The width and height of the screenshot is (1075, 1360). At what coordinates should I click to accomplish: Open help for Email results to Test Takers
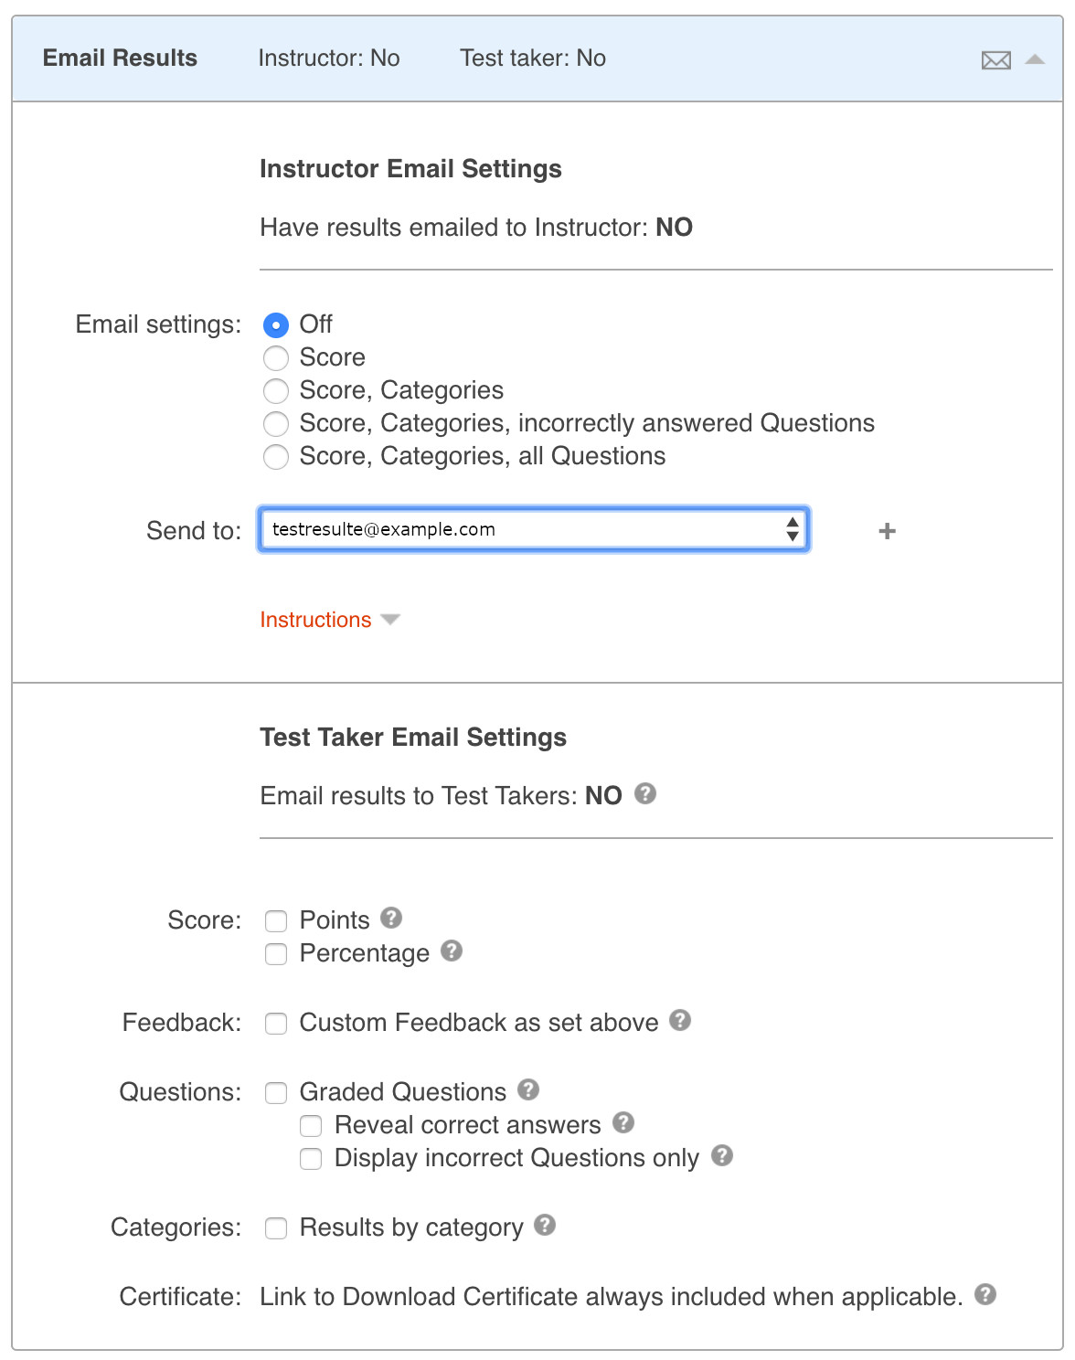tap(645, 793)
